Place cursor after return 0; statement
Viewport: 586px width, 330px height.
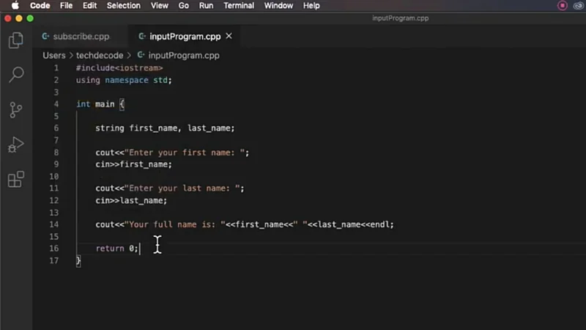click(139, 249)
